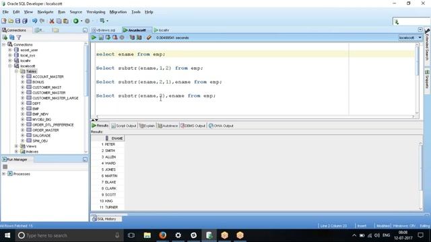Switch to the Script Output tab

pyautogui.click(x=124, y=126)
